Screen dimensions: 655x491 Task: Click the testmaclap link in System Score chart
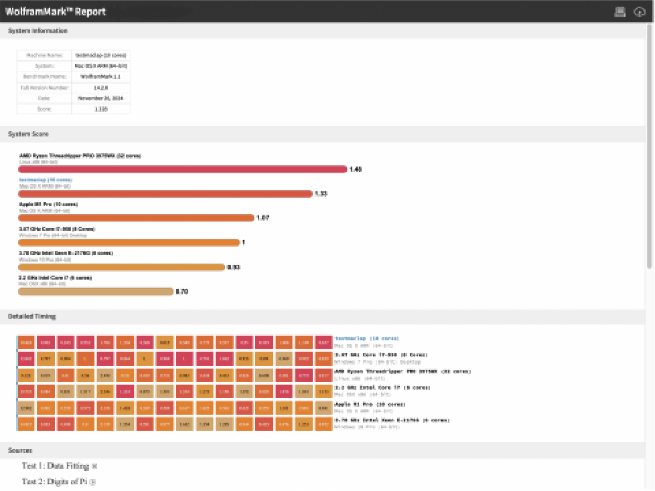(x=46, y=180)
